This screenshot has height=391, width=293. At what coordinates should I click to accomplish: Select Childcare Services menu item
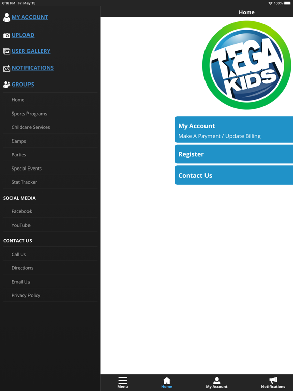pyautogui.click(x=50, y=127)
